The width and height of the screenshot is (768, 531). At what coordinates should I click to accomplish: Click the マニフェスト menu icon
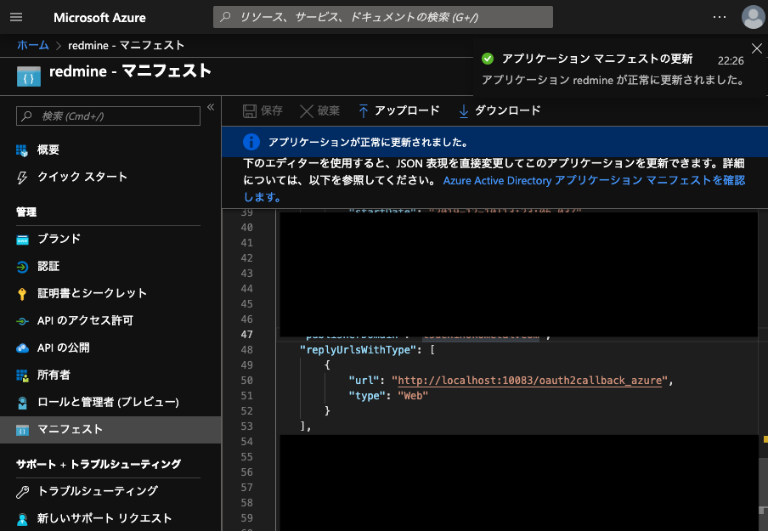(23, 431)
